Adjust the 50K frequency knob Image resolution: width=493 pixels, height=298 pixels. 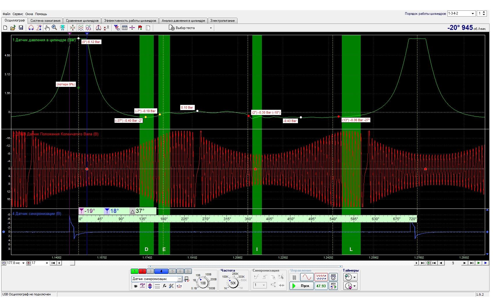tap(233, 283)
